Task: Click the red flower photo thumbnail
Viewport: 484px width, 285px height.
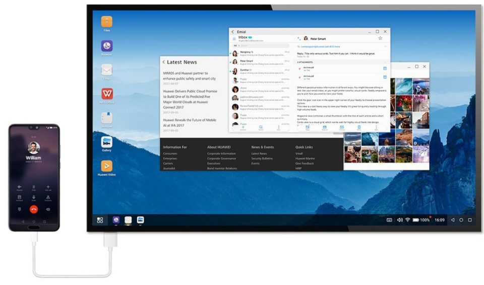Action: [x=404, y=103]
